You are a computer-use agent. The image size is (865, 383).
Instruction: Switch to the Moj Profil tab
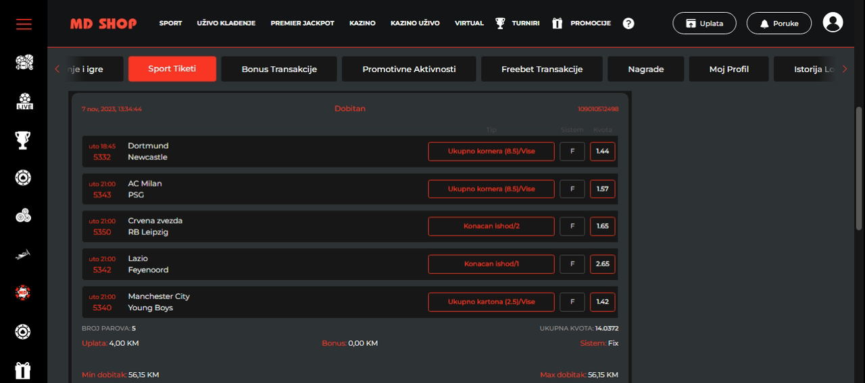(729, 69)
